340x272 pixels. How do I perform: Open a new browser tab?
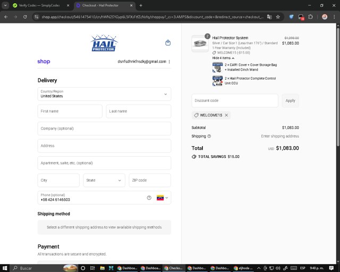(x=141, y=5)
